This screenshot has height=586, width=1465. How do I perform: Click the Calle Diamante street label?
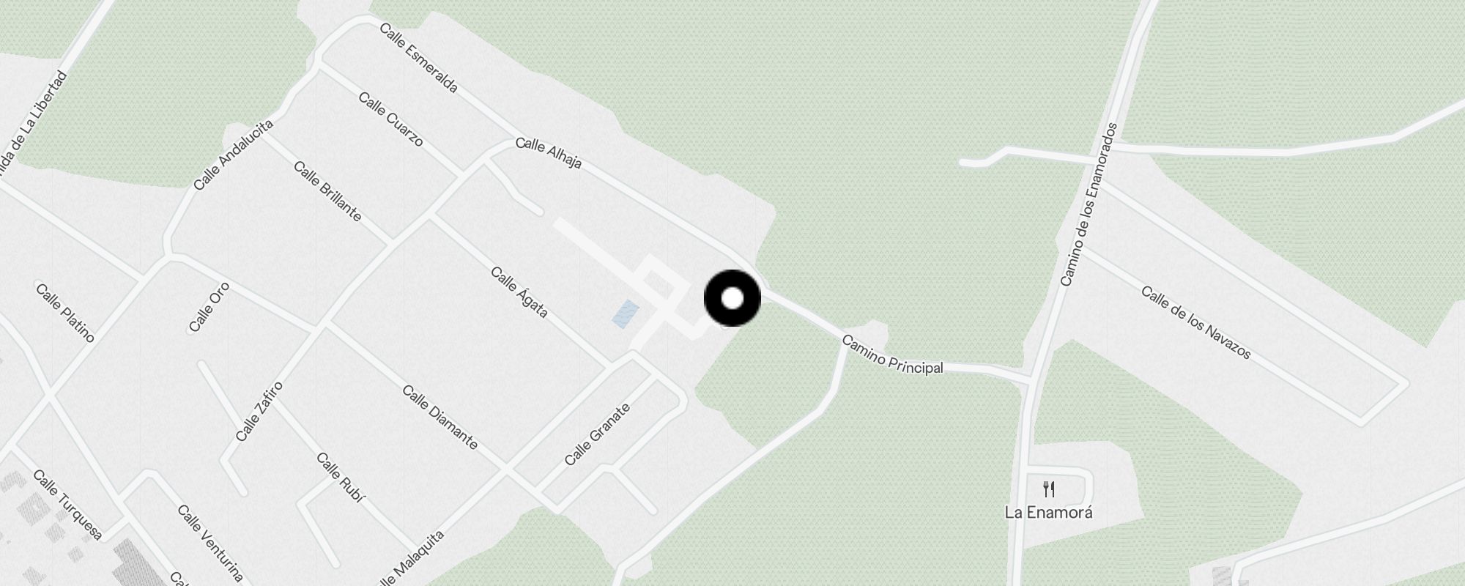pyautogui.click(x=440, y=418)
